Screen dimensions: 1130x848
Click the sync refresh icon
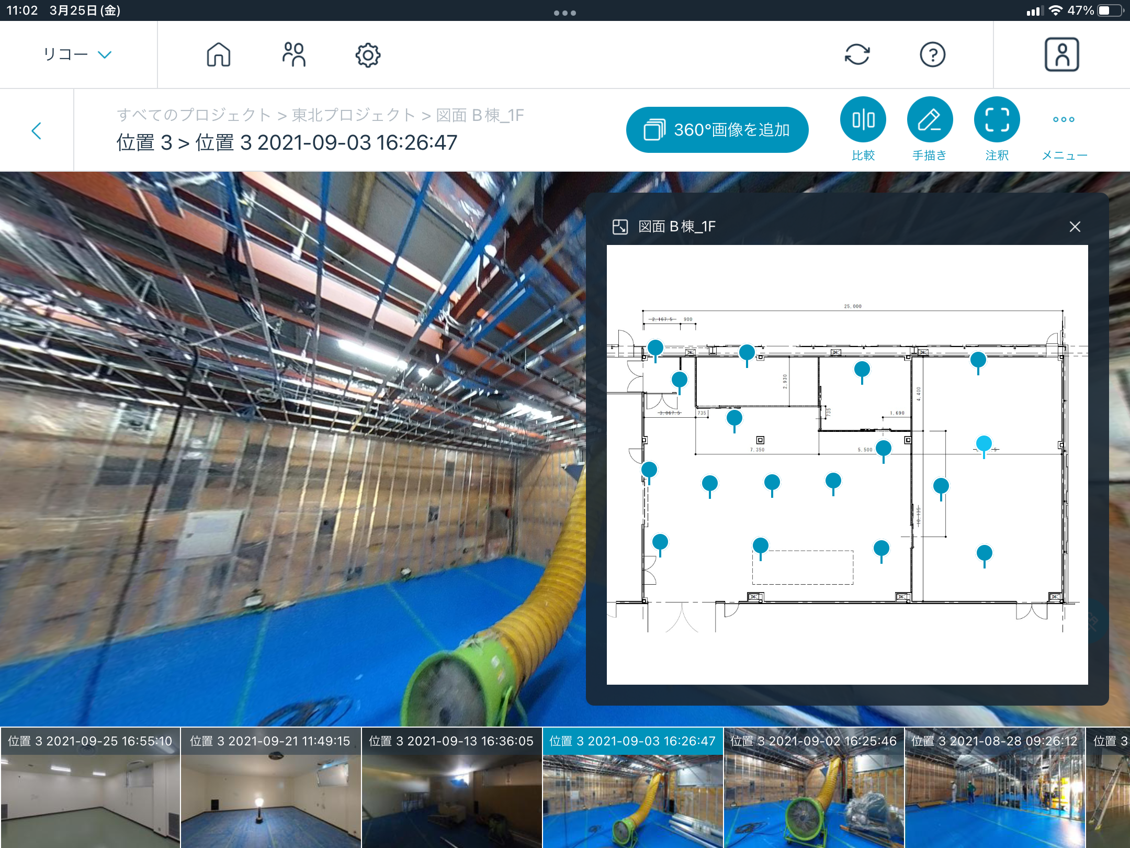(x=857, y=54)
